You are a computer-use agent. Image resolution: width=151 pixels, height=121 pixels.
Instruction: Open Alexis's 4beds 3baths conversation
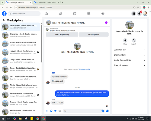(x=20, y=86)
